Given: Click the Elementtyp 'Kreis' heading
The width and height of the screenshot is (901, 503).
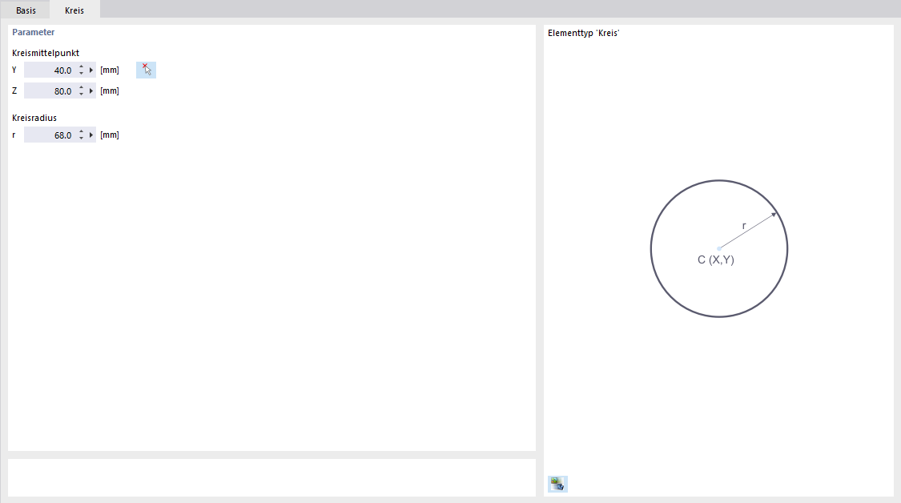Looking at the screenshot, I should 583,34.
